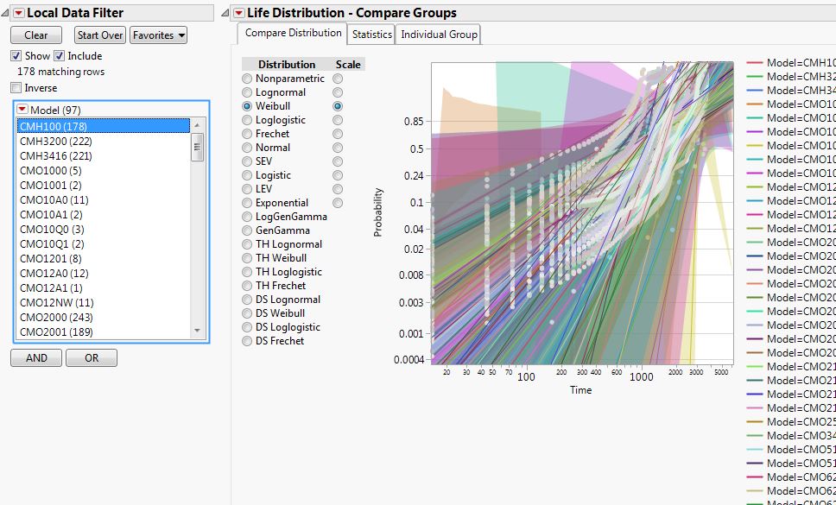Image resolution: width=836 pixels, height=505 pixels.
Task: Click the model list scroll-down arrow
Action: coord(198,331)
